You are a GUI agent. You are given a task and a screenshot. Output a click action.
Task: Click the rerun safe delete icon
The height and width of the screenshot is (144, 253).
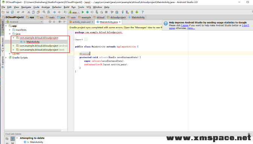pyautogui.click(x=7, y=139)
